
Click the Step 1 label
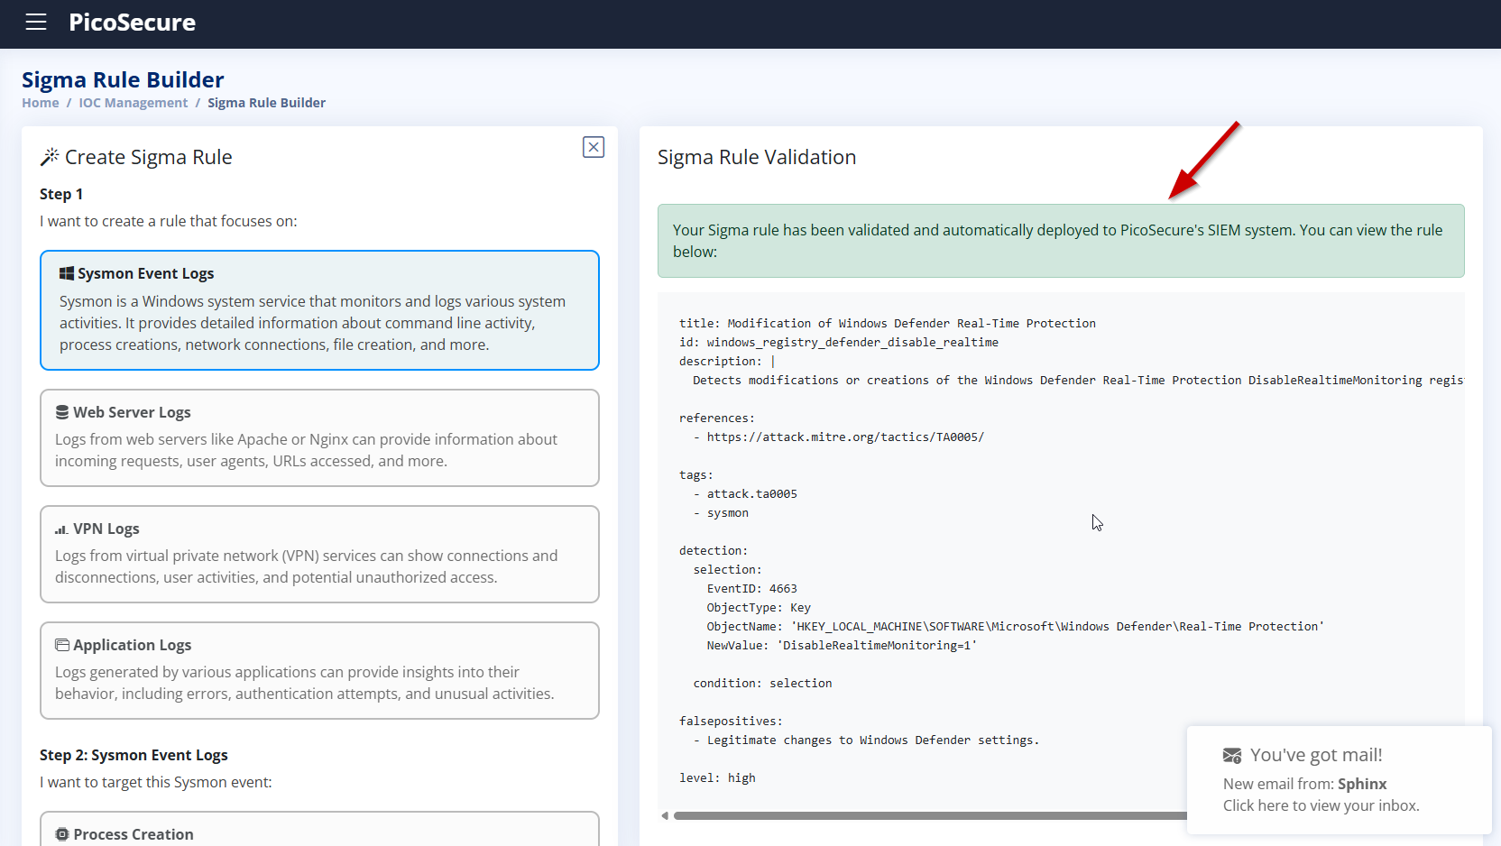(x=61, y=194)
